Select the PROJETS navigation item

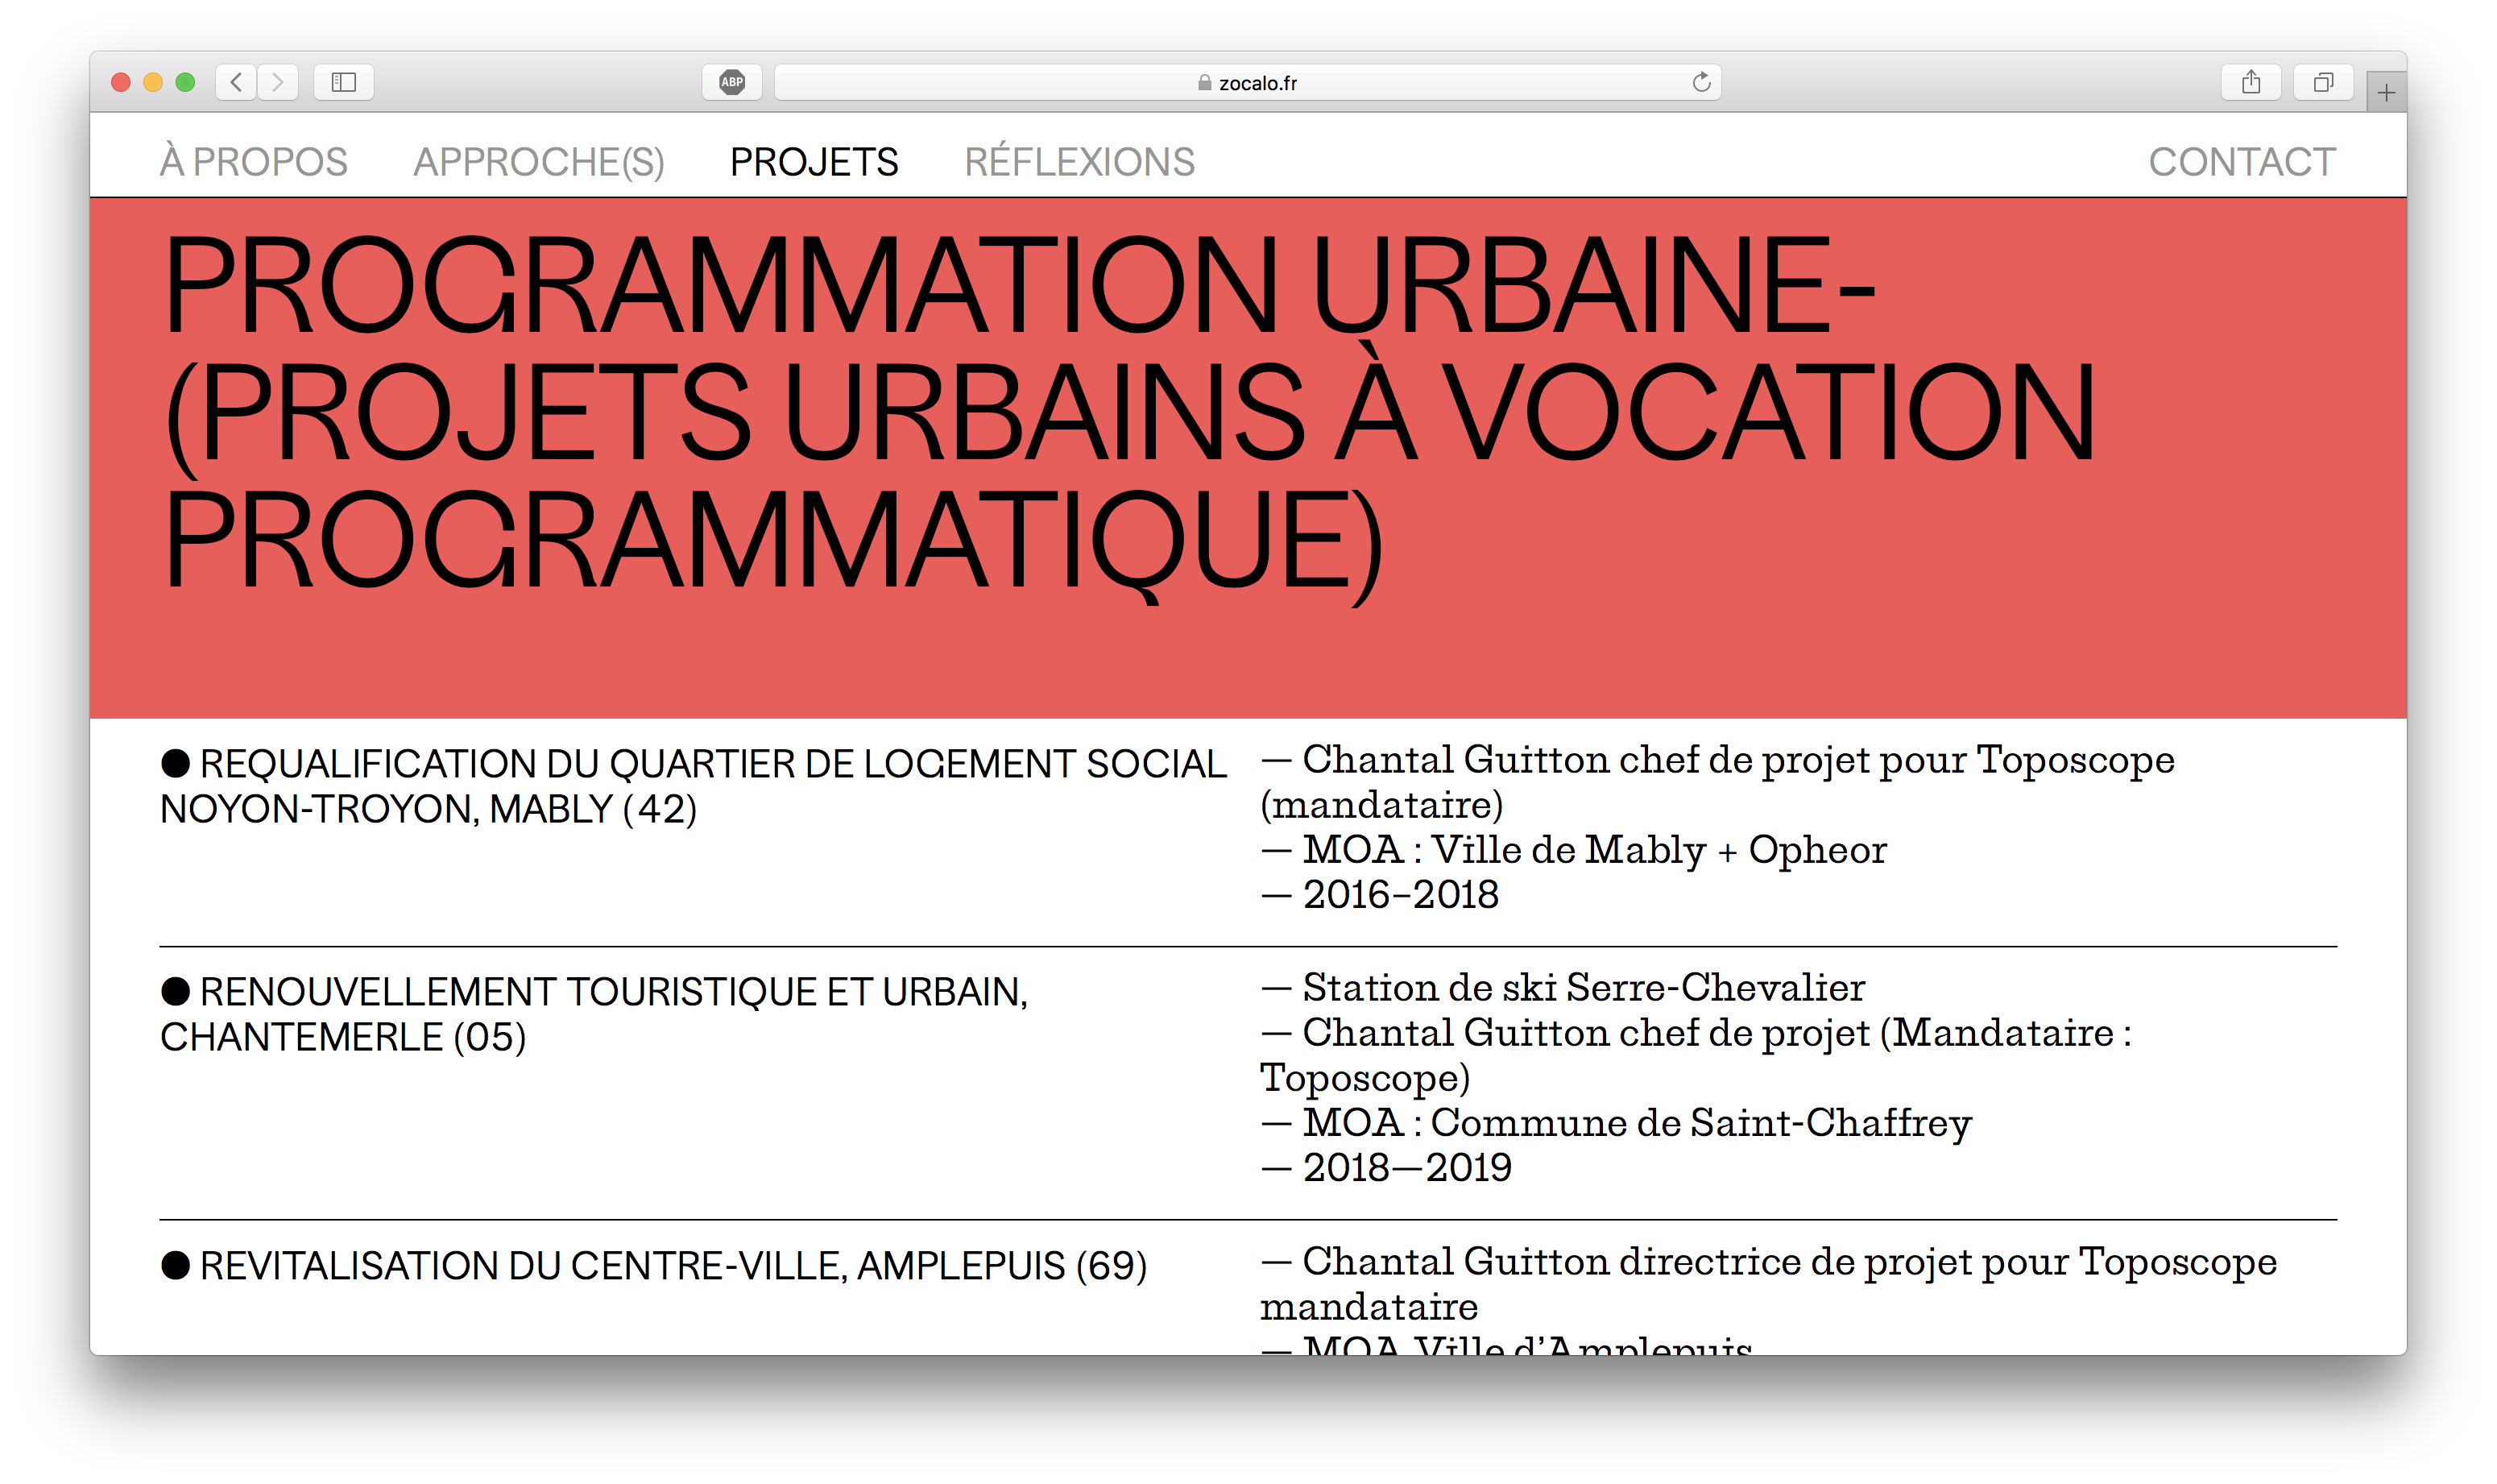click(x=814, y=162)
